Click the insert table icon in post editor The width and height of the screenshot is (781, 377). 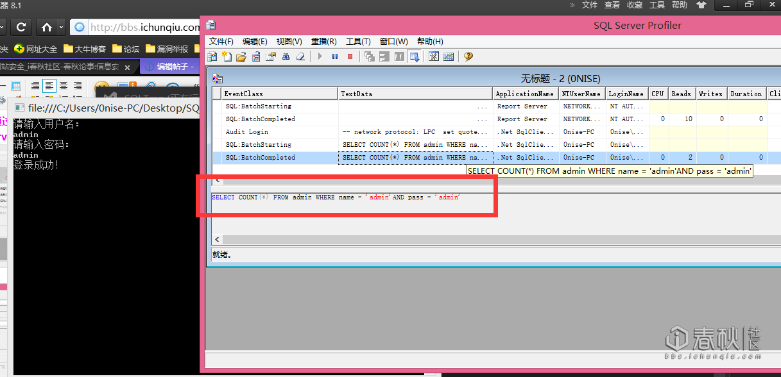(17, 85)
